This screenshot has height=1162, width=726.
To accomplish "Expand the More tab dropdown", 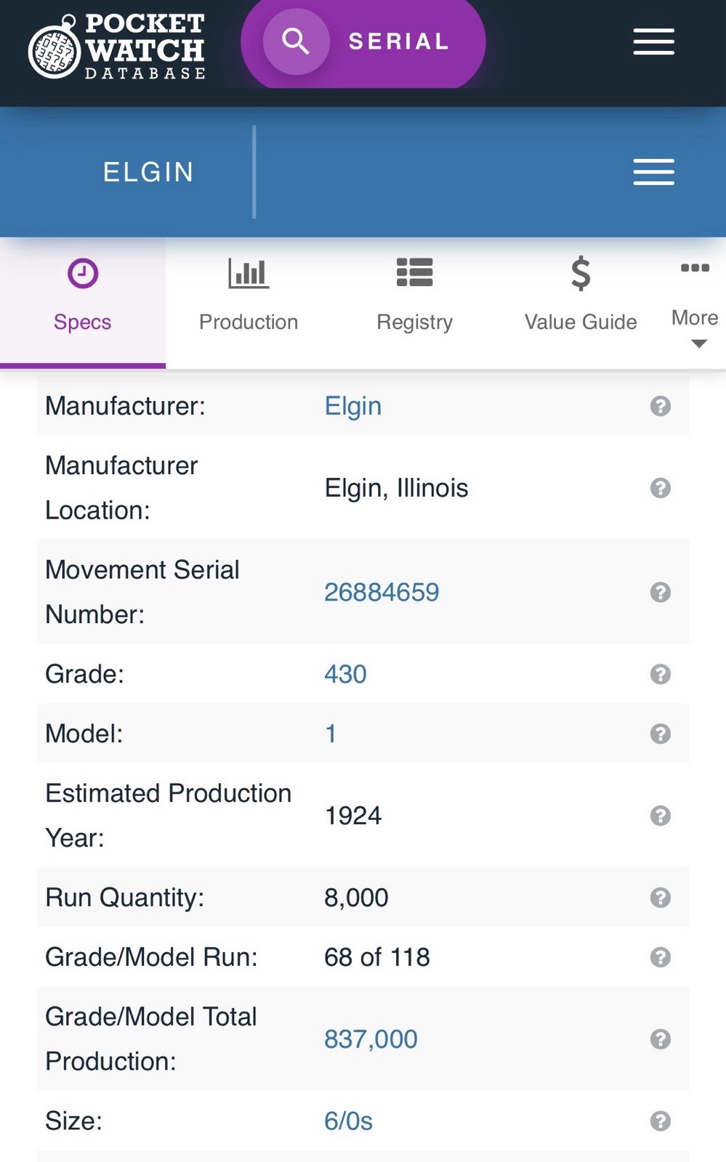I will coord(695,302).
